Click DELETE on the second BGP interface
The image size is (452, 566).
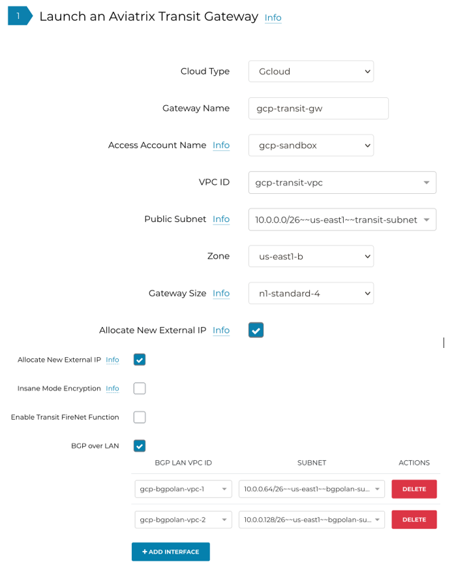point(414,519)
